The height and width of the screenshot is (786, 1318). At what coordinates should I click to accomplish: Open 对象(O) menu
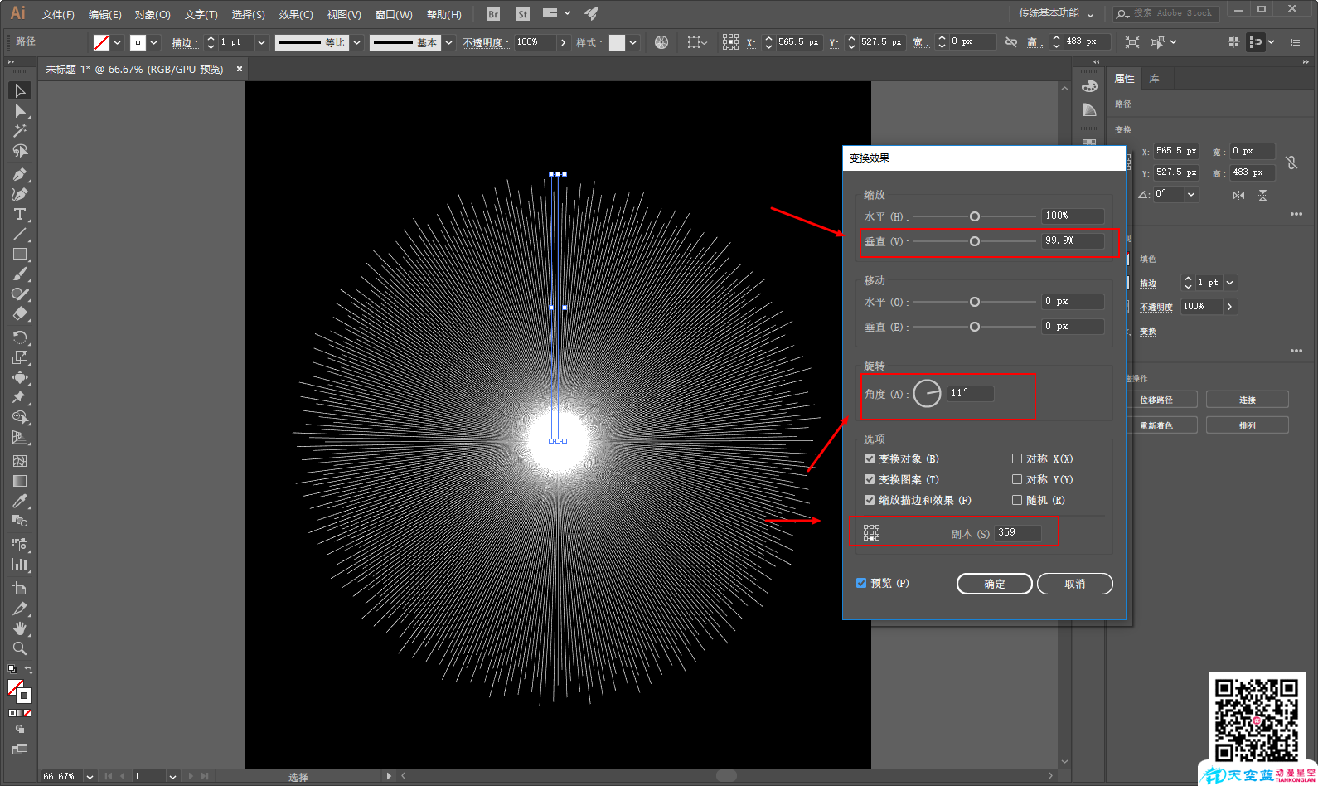pos(153,15)
